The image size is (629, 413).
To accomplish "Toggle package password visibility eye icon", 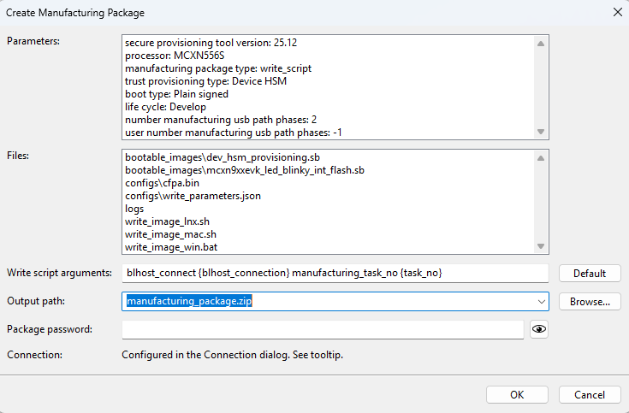I will tap(539, 329).
